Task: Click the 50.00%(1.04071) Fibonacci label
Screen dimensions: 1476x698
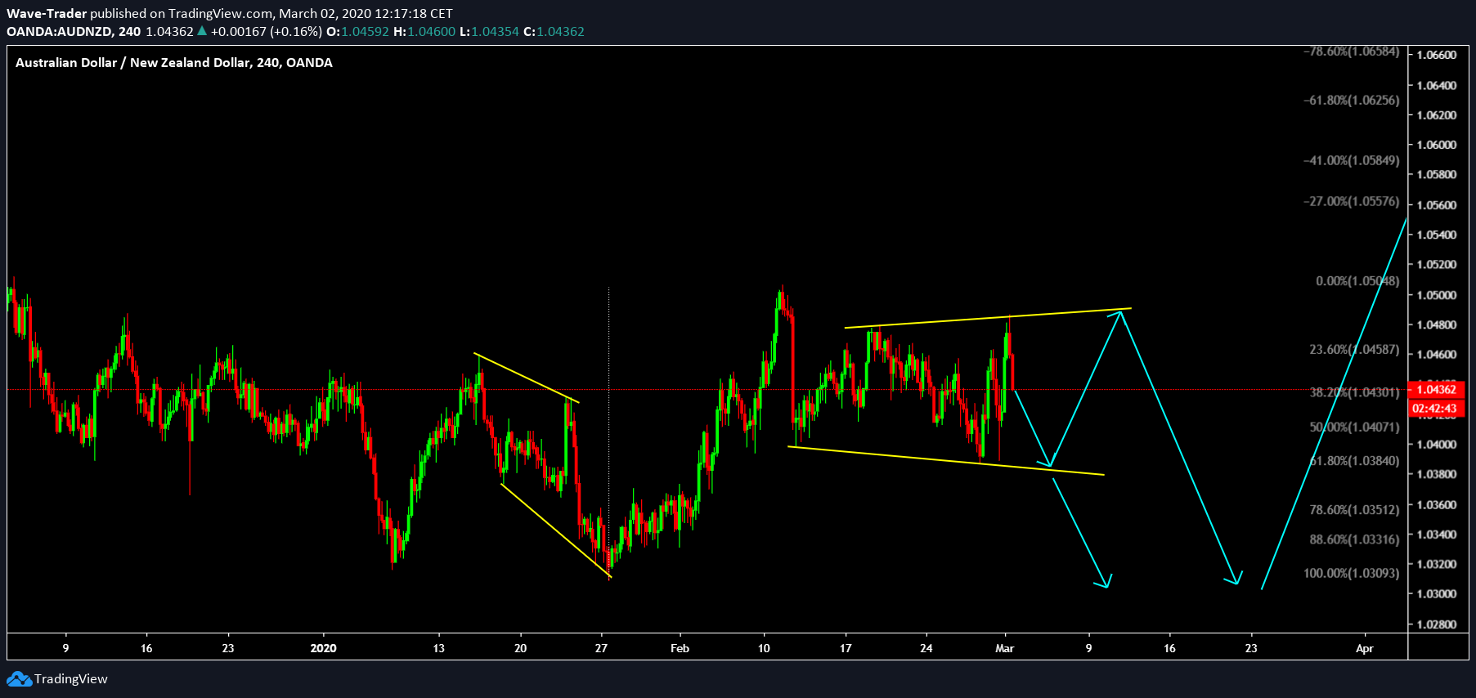Action: coord(1354,427)
